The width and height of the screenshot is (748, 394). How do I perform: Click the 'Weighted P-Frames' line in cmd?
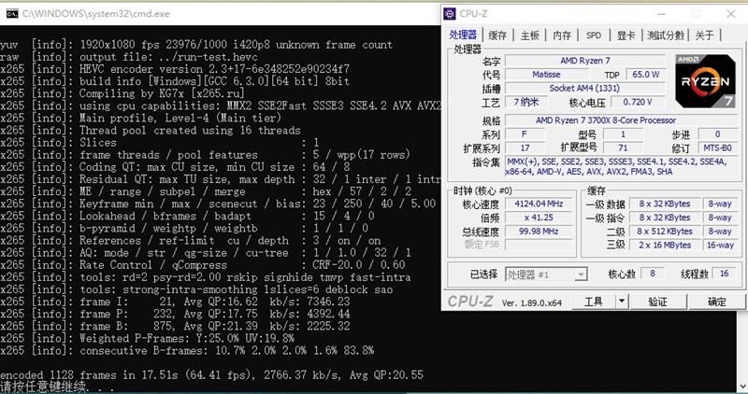click(x=148, y=338)
